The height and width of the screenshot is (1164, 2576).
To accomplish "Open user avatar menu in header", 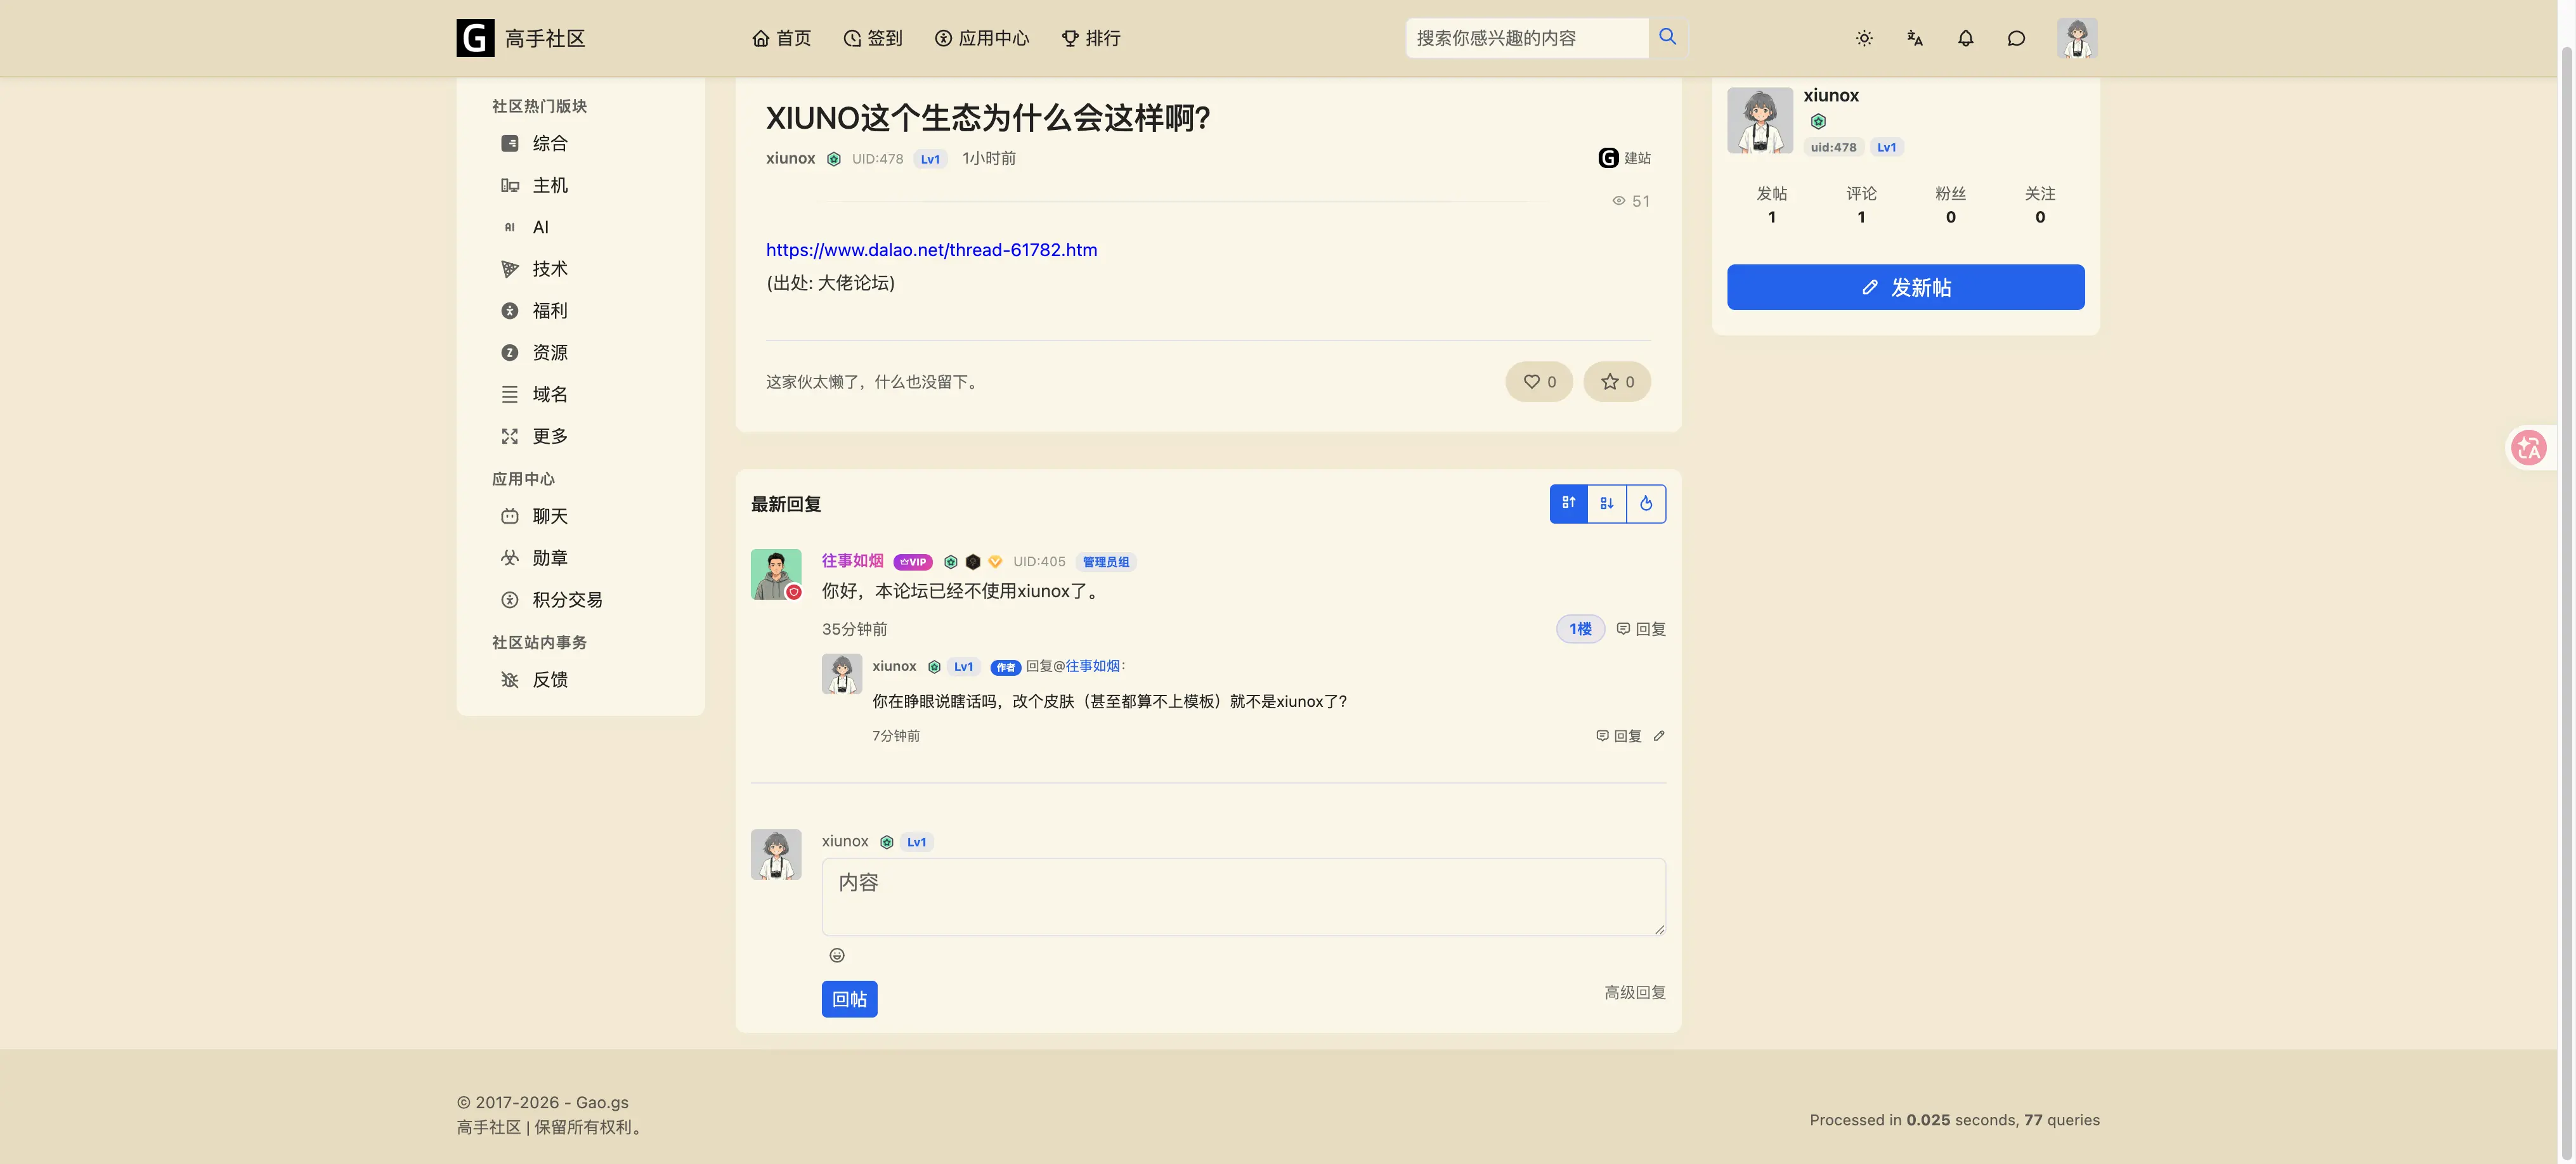I will click(2077, 38).
